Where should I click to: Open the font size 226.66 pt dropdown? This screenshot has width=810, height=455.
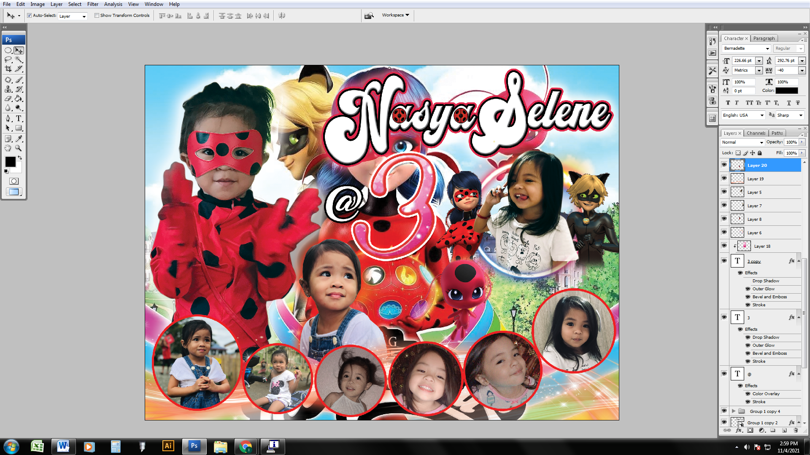pos(759,61)
